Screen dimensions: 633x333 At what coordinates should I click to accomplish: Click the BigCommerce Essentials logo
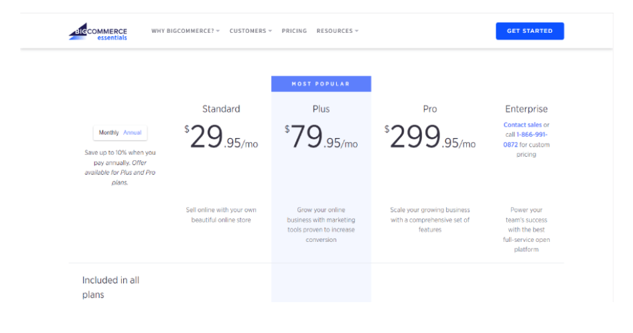98,31
